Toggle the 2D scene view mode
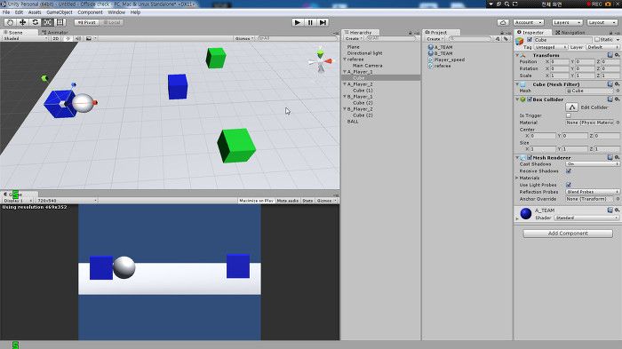This screenshot has height=349, width=622. click(56, 38)
